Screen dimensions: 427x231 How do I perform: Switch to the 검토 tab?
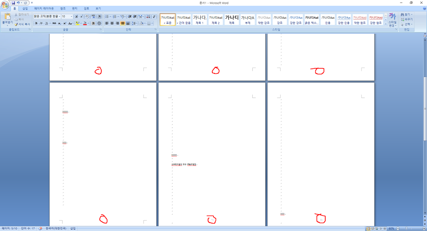pyautogui.click(x=86, y=8)
